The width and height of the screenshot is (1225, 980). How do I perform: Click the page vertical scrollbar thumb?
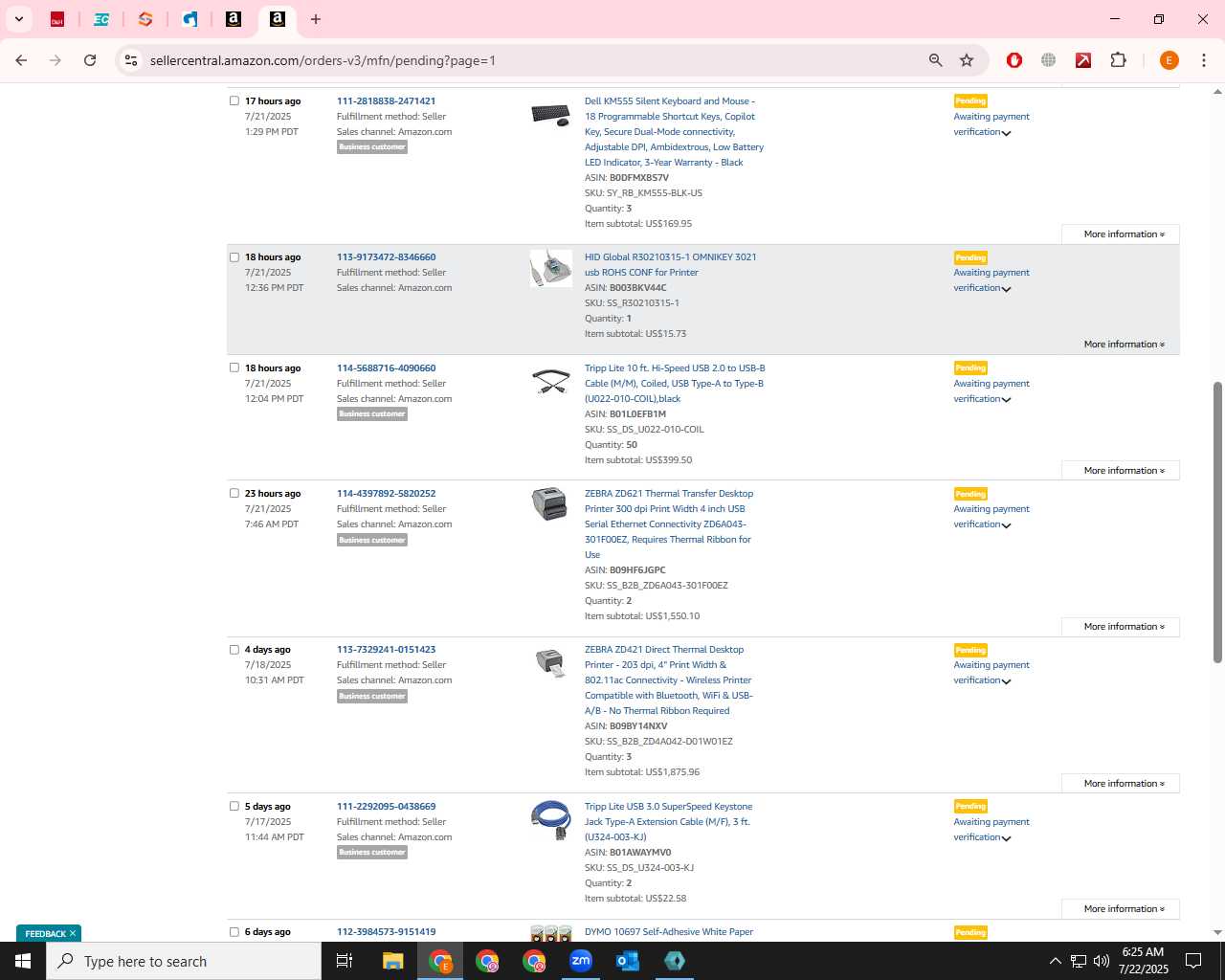pyautogui.click(x=1217, y=522)
